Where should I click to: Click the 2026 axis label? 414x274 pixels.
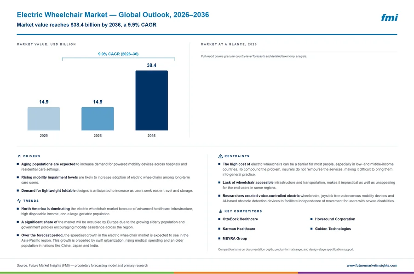click(x=98, y=136)
